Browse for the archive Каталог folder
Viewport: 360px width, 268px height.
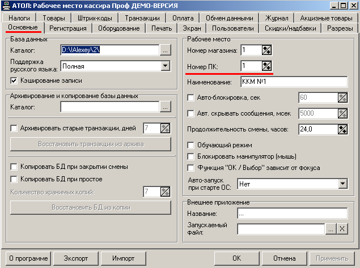tap(166, 107)
